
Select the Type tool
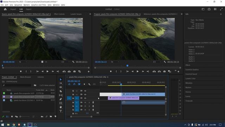(60, 111)
